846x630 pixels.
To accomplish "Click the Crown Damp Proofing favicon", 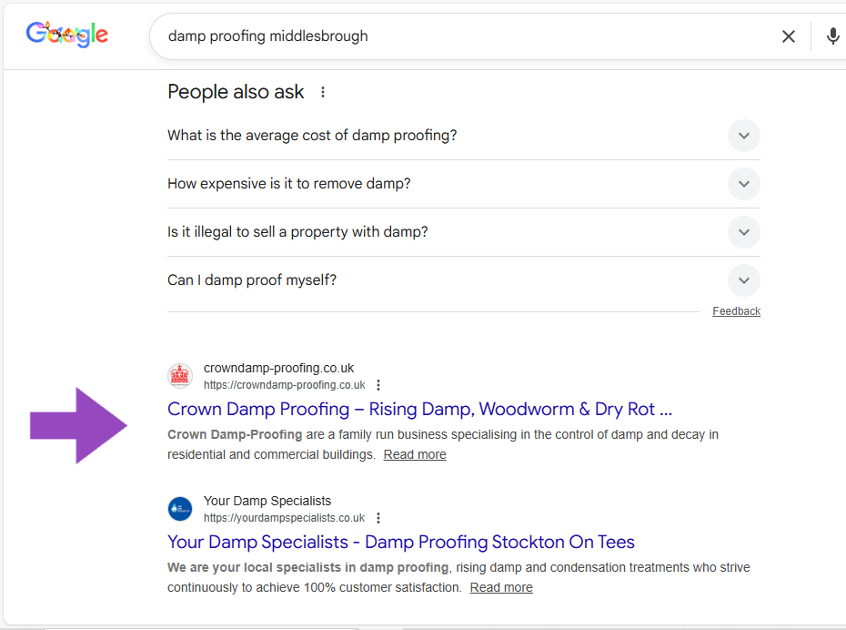I will [x=180, y=376].
